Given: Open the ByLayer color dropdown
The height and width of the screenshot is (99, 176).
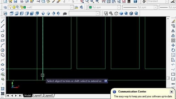Looking at the screenshot, I should coord(119,7).
